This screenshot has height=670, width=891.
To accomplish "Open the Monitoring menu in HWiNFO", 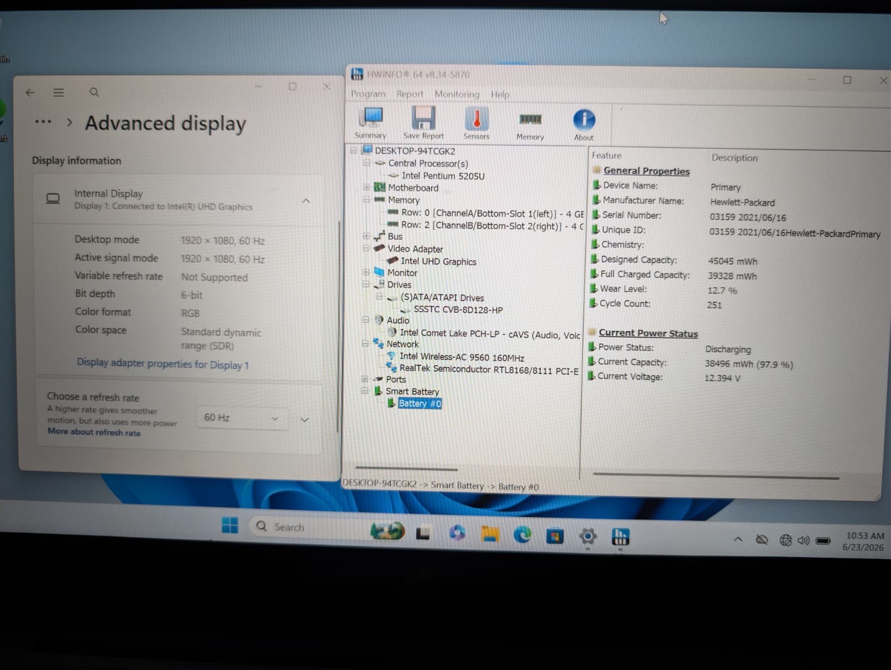I will pyautogui.click(x=457, y=94).
